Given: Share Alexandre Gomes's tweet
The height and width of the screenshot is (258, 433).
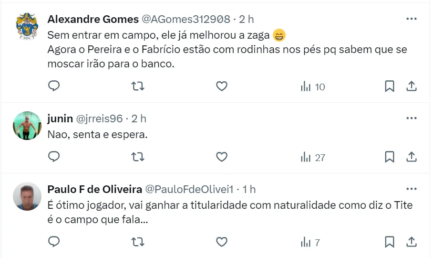Looking at the screenshot, I should pos(412,86).
